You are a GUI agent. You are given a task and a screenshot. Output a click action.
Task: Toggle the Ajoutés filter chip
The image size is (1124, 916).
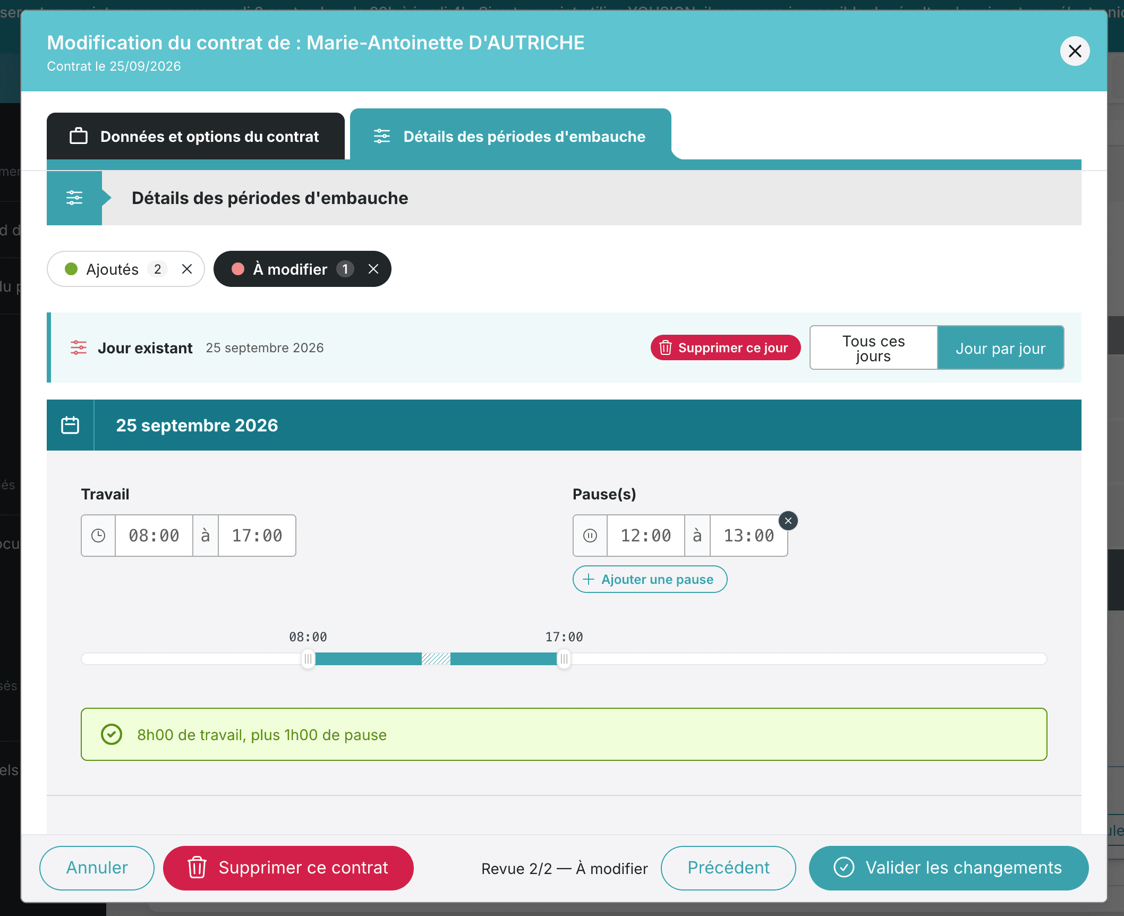pos(125,269)
